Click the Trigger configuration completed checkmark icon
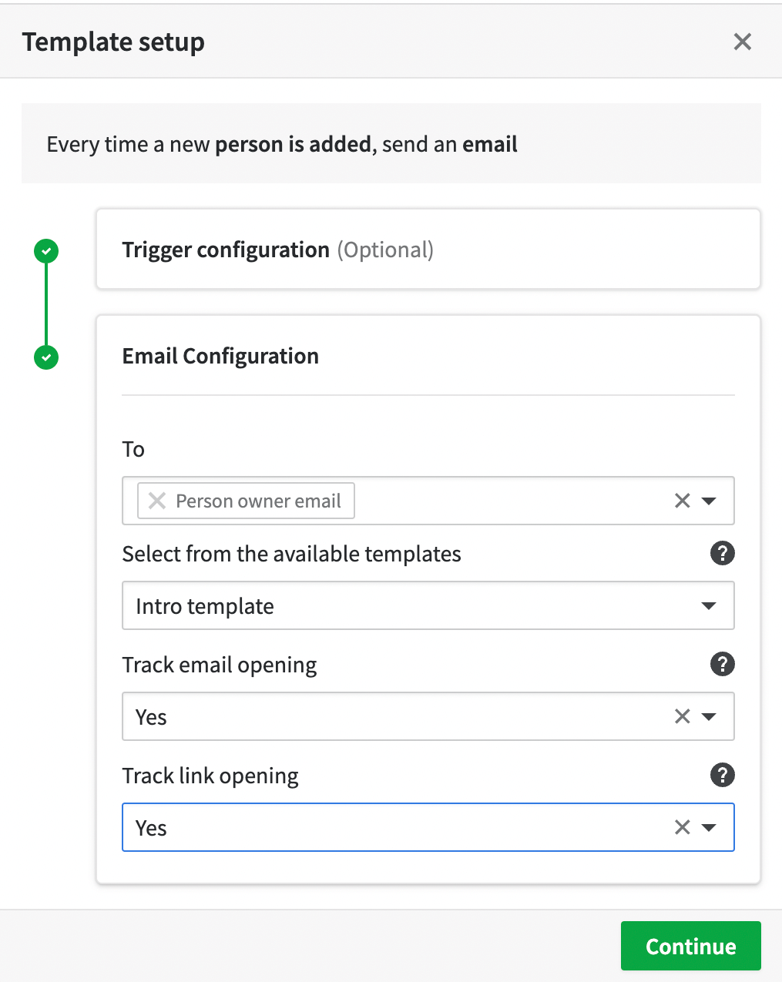The width and height of the screenshot is (782, 982). click(x=45, y=250)
